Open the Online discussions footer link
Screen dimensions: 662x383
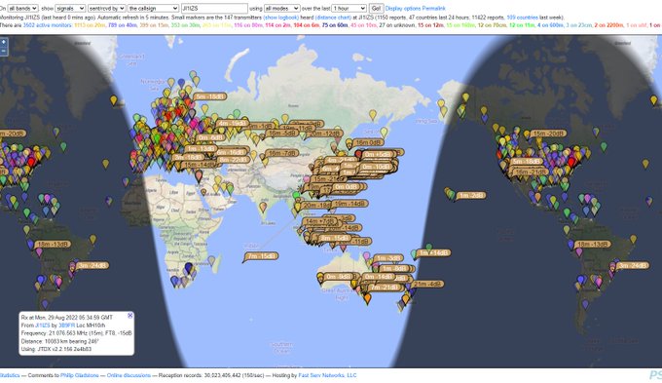click(x=129, y=375)
